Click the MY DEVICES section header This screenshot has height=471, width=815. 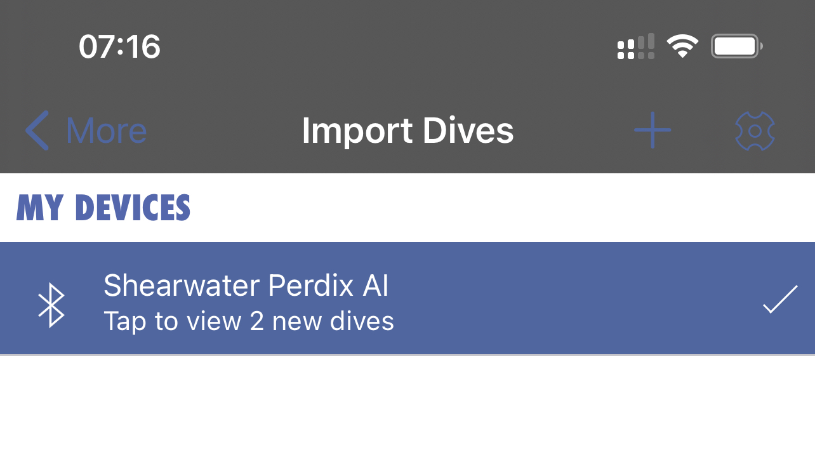[x=103, y=208]
